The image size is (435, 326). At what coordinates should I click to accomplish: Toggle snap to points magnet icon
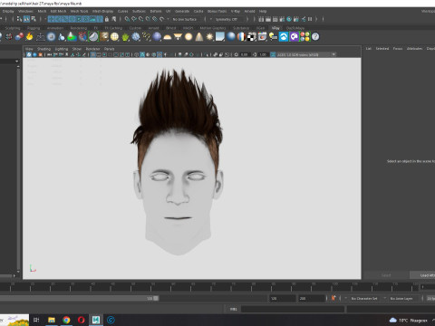point(141,19)
